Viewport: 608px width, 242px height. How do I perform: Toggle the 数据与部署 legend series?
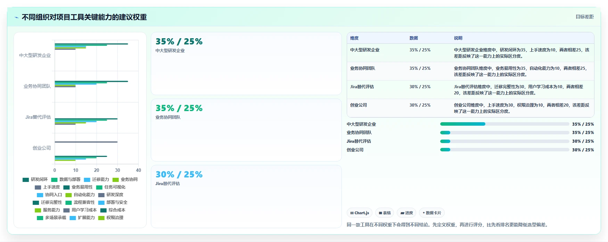click(x=66, y=180)
